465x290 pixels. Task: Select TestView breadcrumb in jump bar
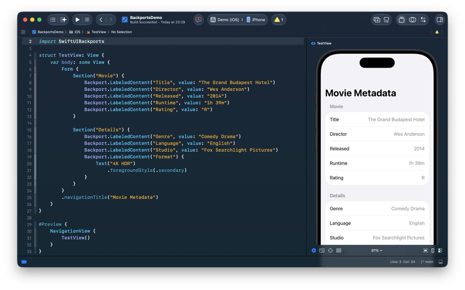tap(96, 32)
